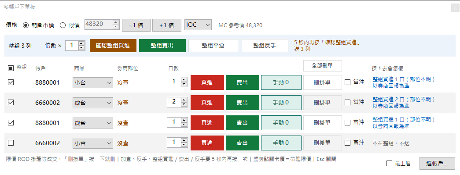
Task: Click 買進 in the 8880001 微台 row
Action: pyautogui.click(x=207, y=123)
